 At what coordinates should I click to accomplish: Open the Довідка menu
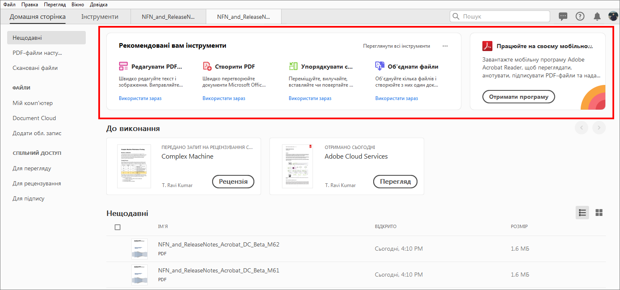tap(99, 5)
